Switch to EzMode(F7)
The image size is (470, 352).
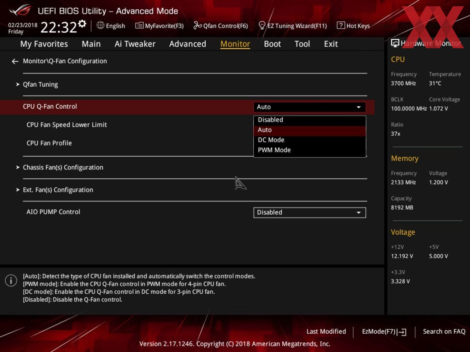[x=384, y=332]
